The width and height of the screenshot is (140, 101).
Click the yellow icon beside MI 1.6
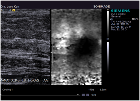pyautogui.click(x=13, y=10)
